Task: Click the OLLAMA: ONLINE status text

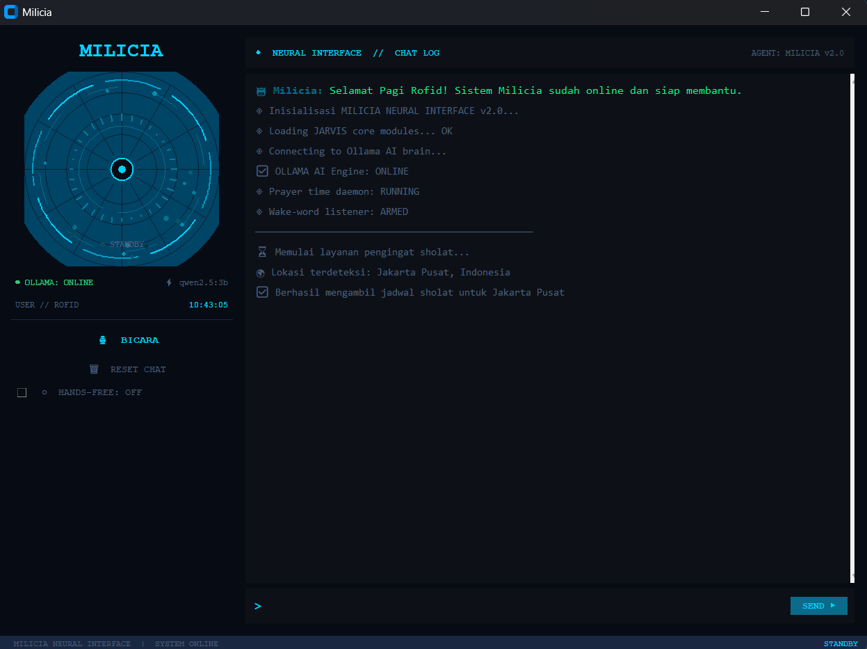Action: [x=58, y=282]
